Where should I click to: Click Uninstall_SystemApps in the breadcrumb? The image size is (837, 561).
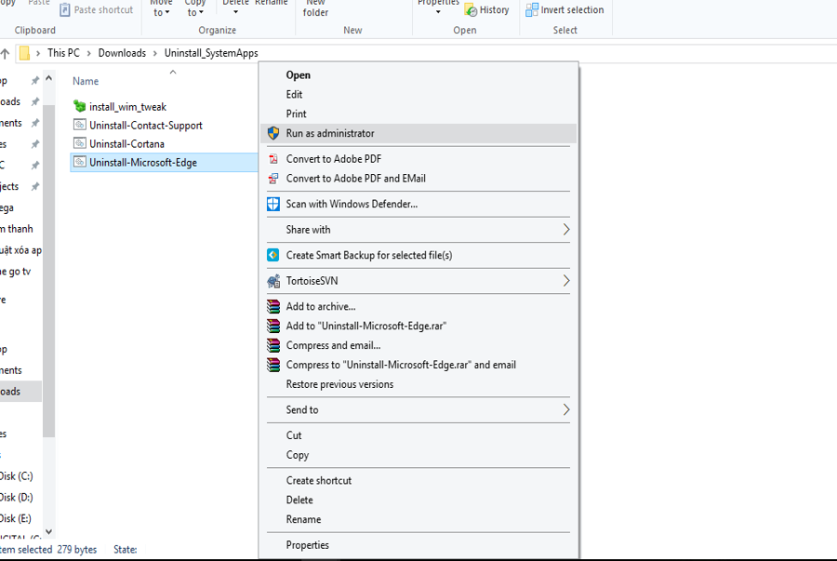point(211,53)
